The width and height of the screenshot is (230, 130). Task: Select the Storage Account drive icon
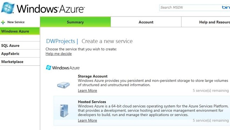[x=63, y=85]
